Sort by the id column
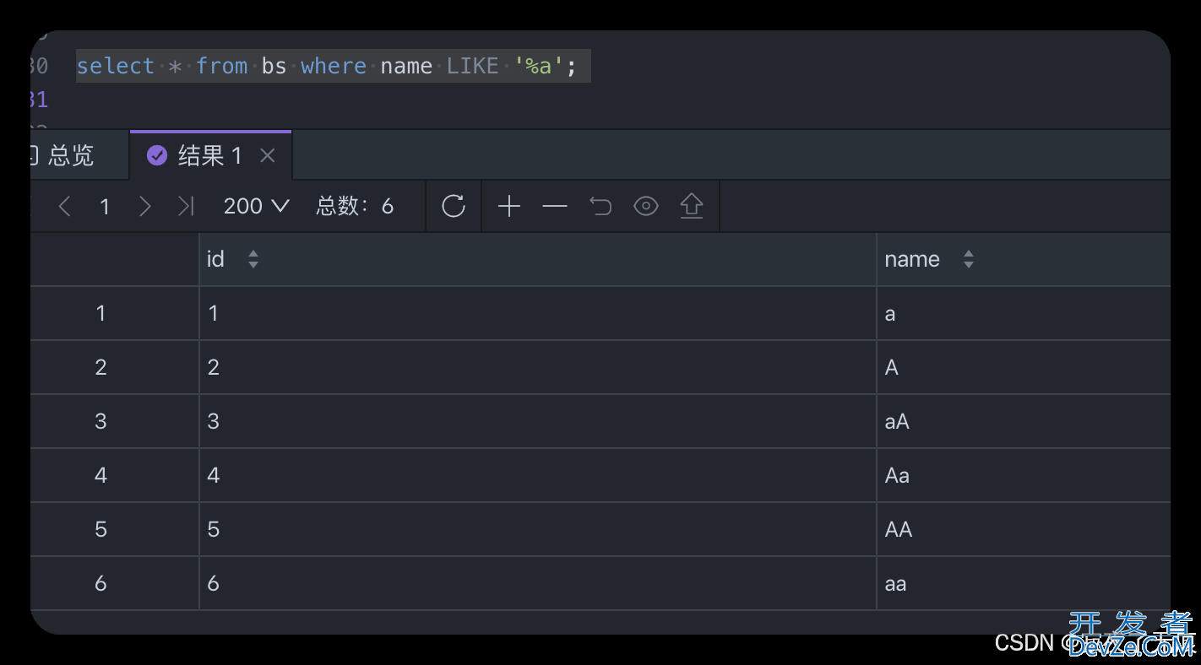Viewport: 1201px width, 665px height. click(x=253, y=259)
